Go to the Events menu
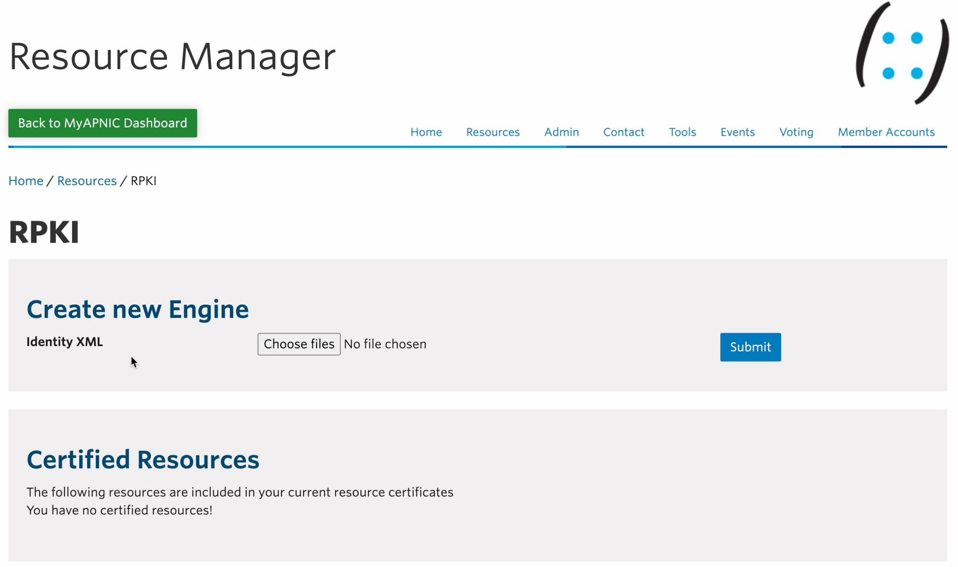The image size is (958, 567). (737, 132)
